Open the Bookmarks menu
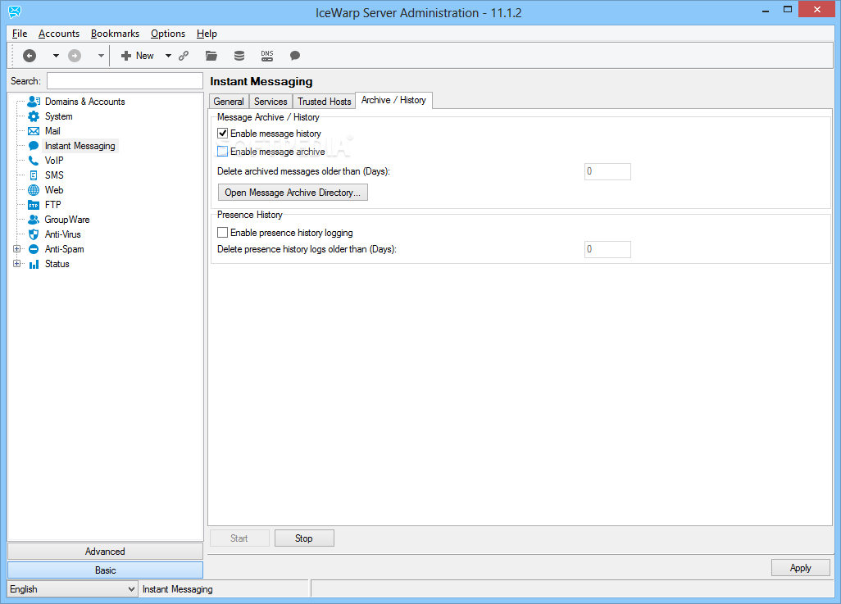The width and height of the screenshot is (841, 604). click(x=115, y=34)
